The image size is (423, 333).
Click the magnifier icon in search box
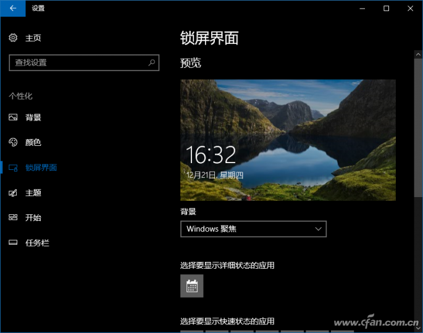point(151,62)
